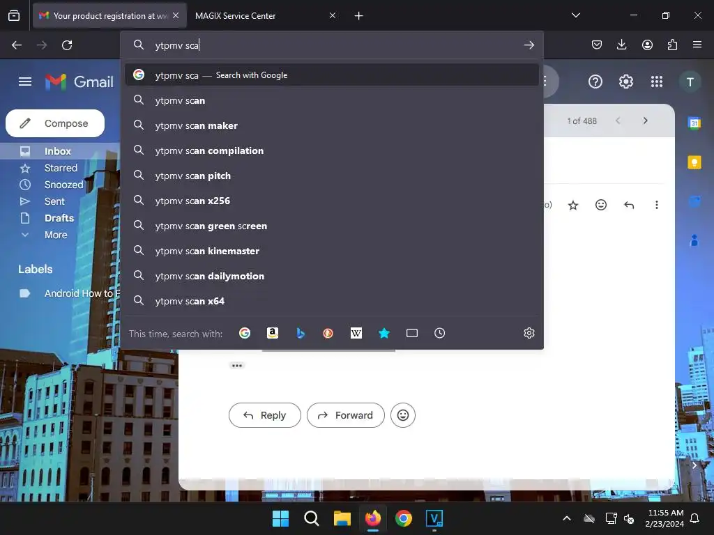Screen dimensions: 714x535
Task: Select suggestion 'ytpmv scan compilation'
Action: (332, 150)
